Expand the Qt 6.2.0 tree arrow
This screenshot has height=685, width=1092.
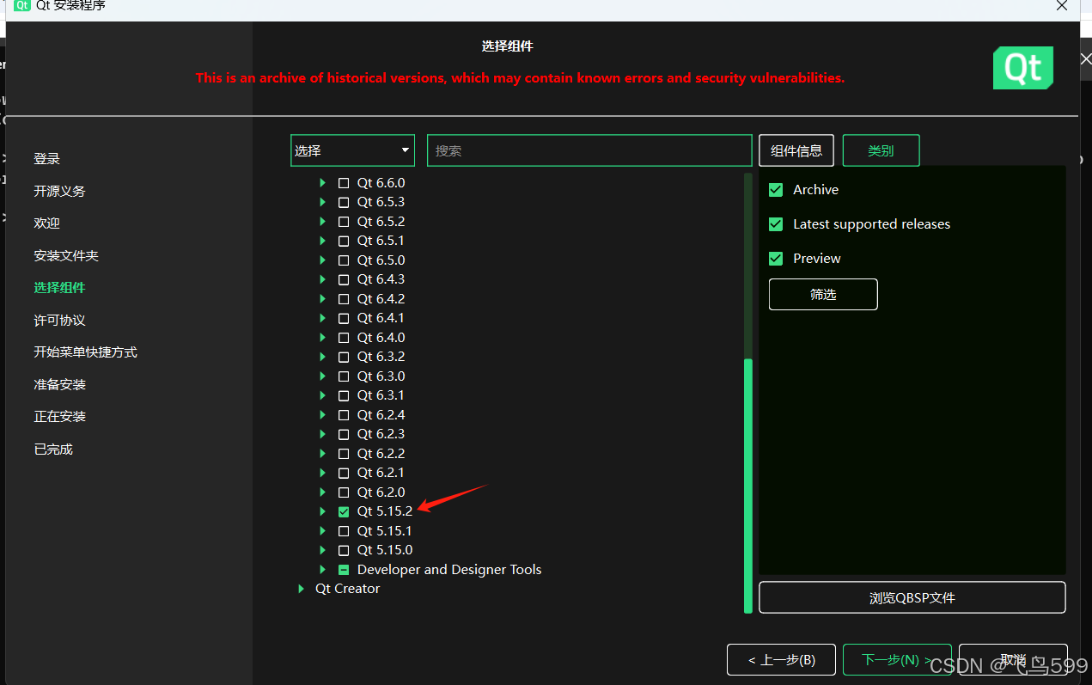pyautogui.click(x=323, y=492)
